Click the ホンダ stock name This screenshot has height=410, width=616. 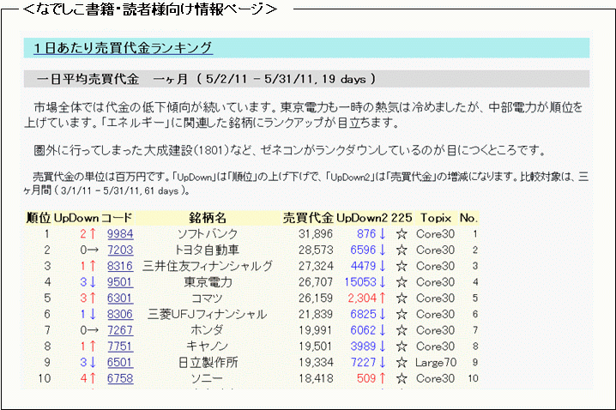pos(207,331)
